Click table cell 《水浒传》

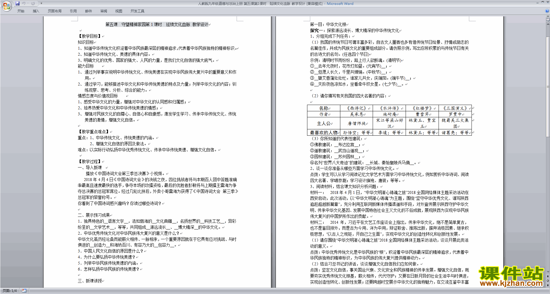click(x=390, y=108)
